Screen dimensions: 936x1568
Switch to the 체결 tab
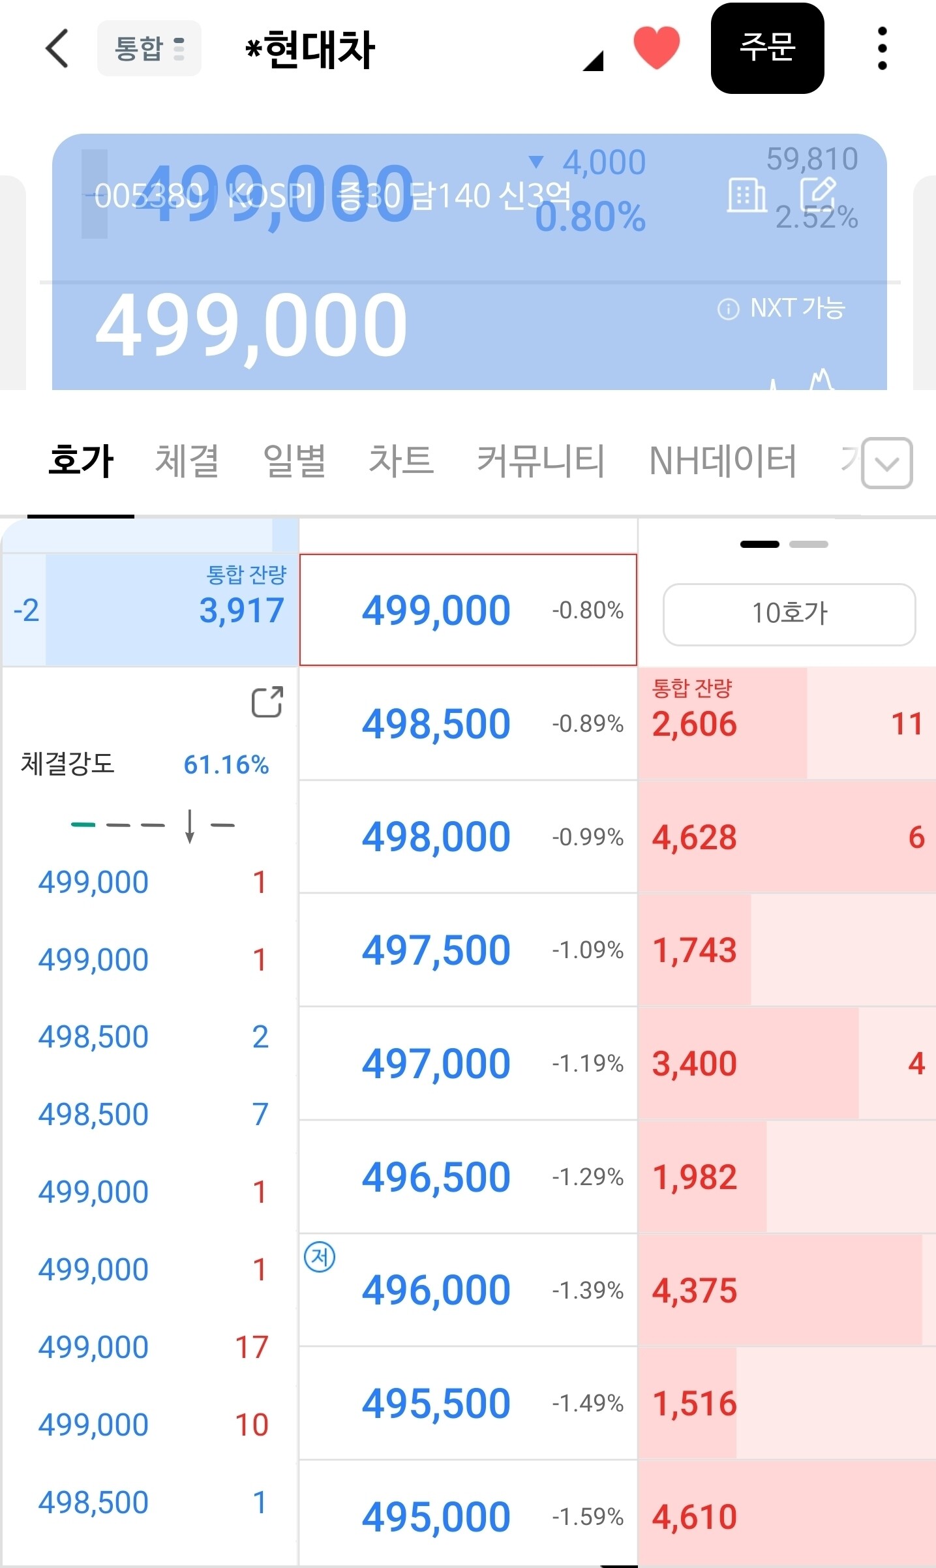tap(187, 461)
